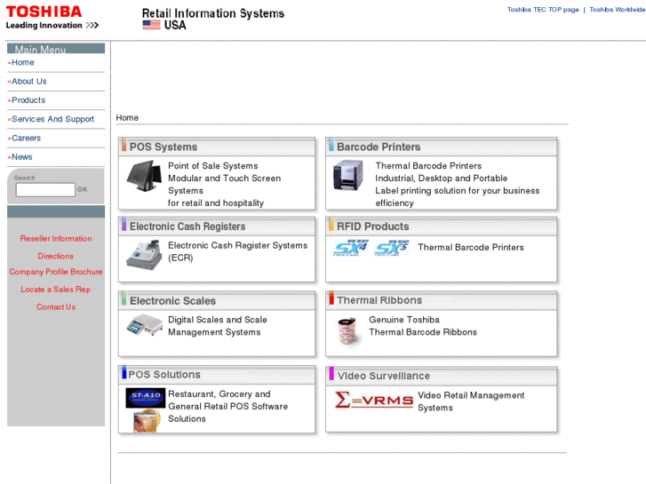Click inside the Search input field

pyautogui.click(x=45, y=189)
